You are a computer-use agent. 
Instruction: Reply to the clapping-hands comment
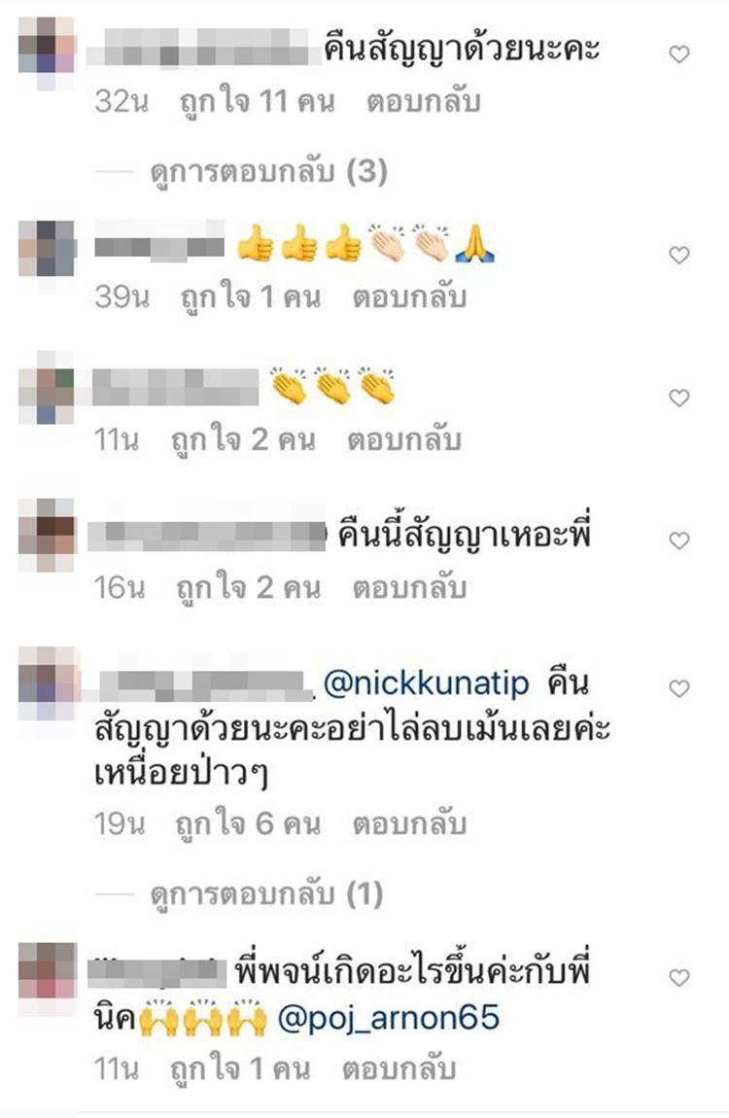[404, 440]
